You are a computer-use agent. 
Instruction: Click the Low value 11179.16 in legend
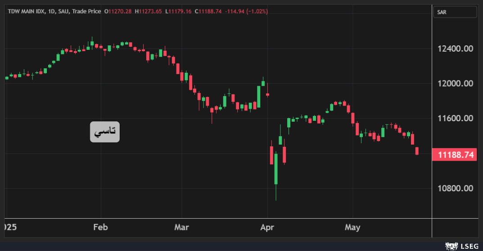coord(179,11)
